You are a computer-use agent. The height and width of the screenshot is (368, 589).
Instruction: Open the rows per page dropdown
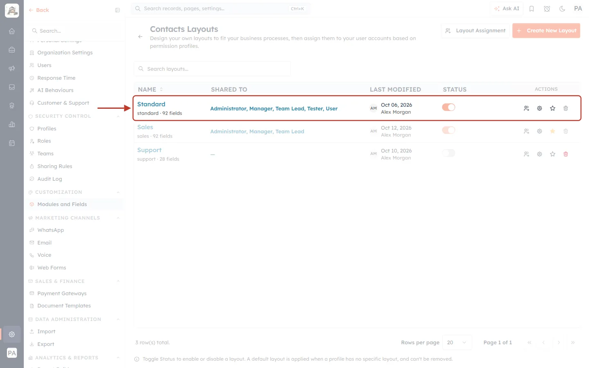[x=457, y=343]
